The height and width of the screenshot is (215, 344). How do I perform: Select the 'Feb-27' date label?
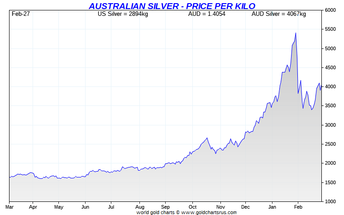[21, 14]
